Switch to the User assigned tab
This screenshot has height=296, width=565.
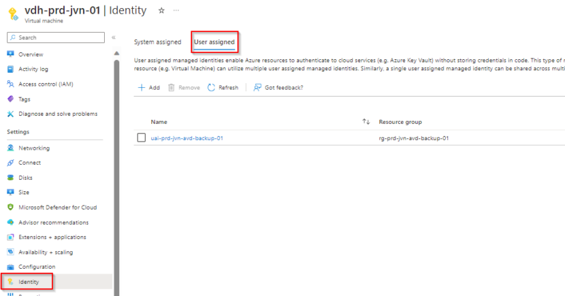tap(214, 42)
